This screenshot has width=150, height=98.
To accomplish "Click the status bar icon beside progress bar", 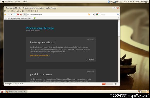I will point(116,84).
